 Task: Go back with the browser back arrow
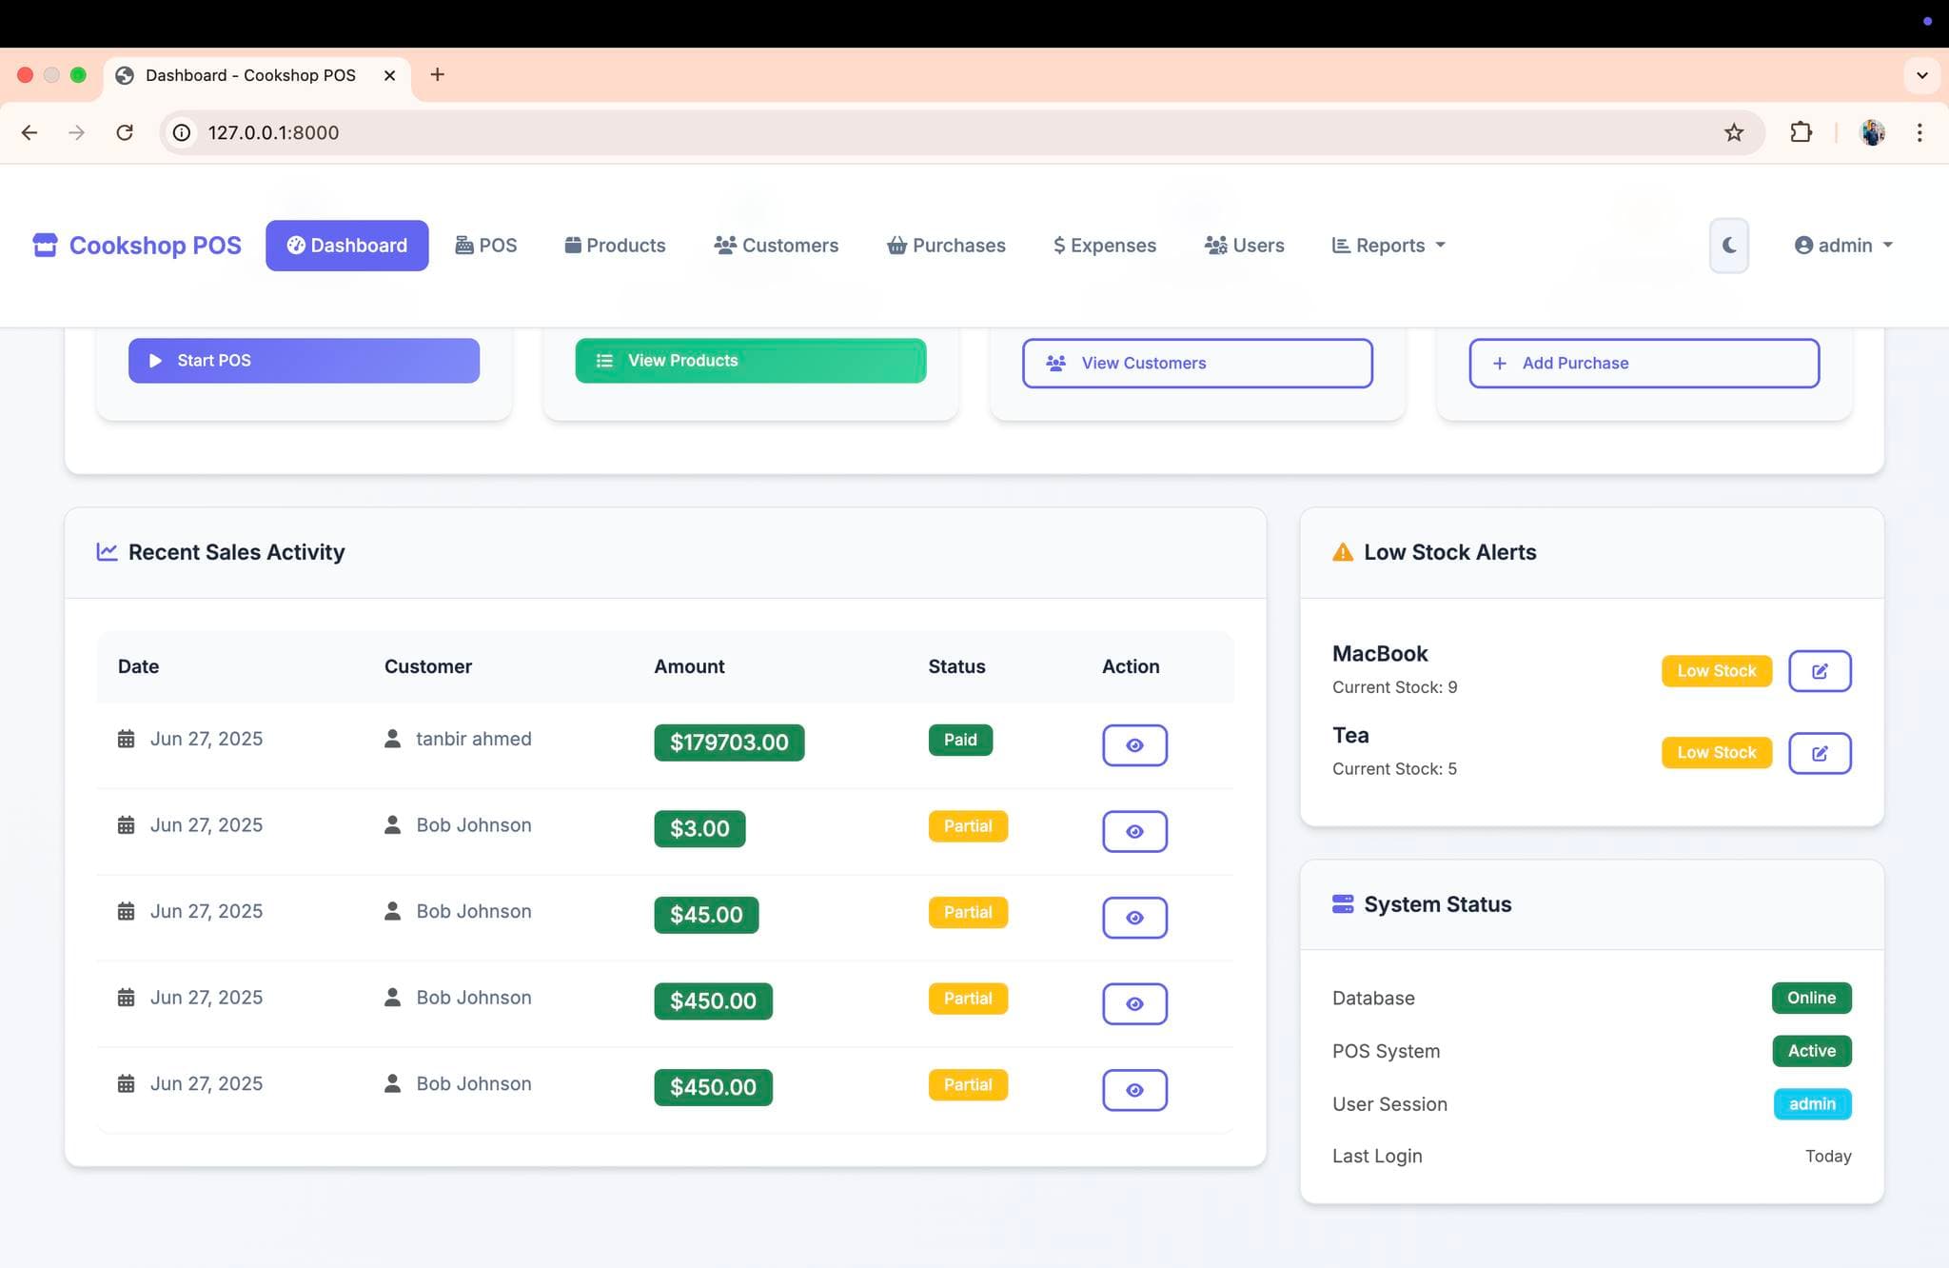[30, 132]
